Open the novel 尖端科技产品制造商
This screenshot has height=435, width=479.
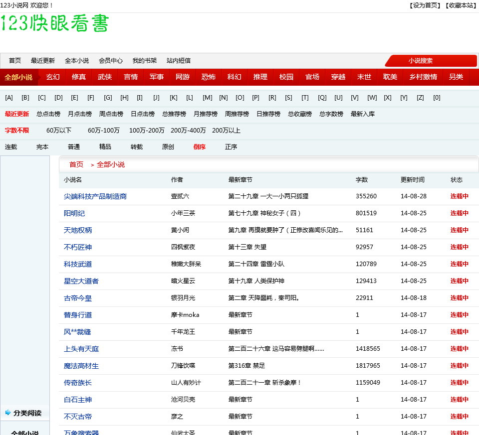point(95,196)
